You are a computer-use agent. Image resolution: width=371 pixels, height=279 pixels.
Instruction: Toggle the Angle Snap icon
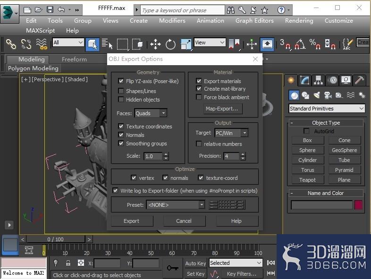[300, 44]
